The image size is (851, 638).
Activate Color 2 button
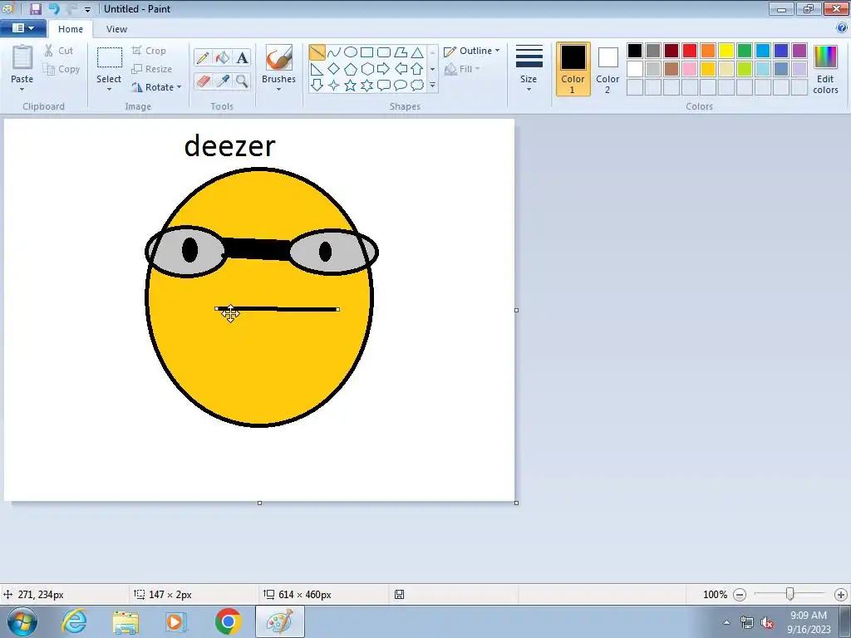[x=608, y=70]
